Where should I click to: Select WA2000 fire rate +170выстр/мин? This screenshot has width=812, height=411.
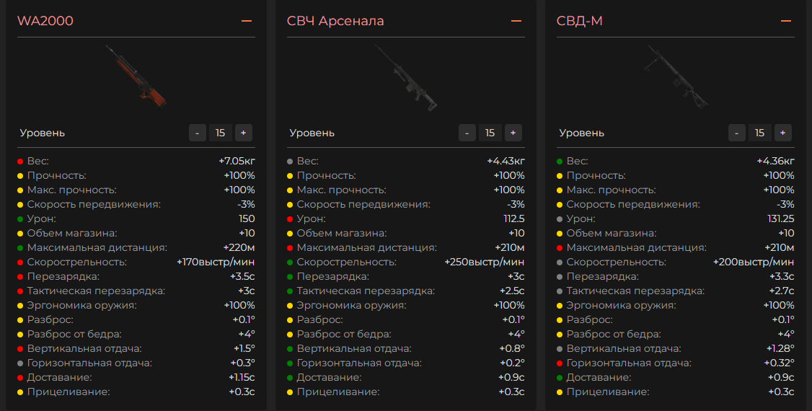[216, 262]
